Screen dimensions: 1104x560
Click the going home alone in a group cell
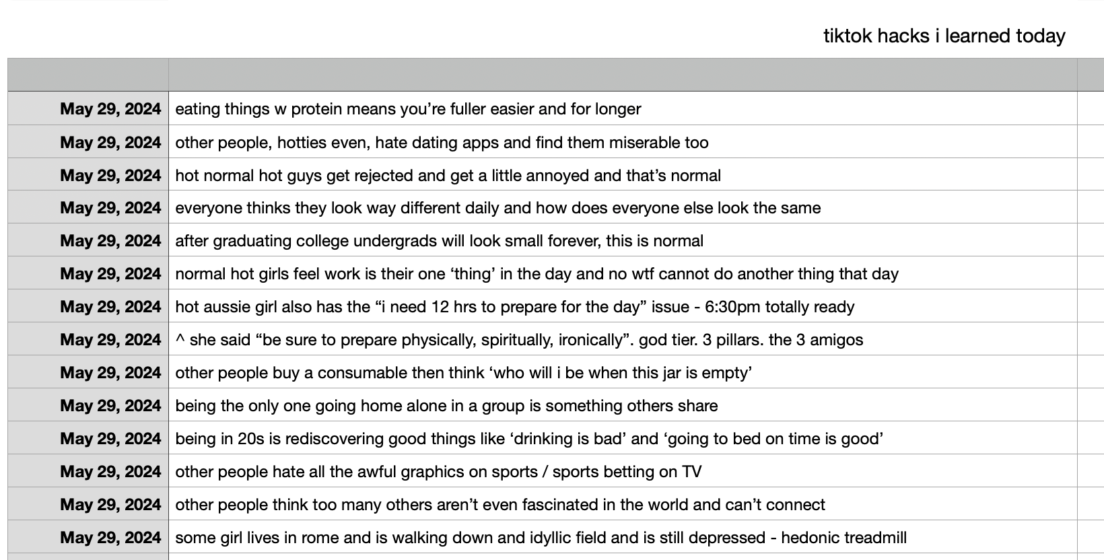click(x=623, y=405)
